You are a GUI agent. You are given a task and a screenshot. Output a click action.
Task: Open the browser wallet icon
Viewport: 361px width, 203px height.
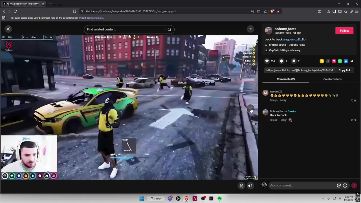click(x=340, y=11)
